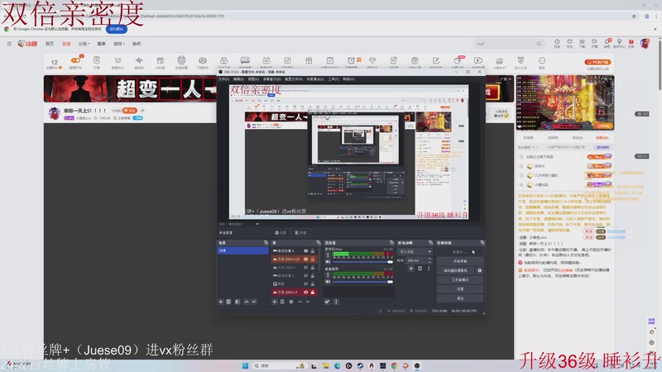Adjust the 300 ms transition duration stepper
The image size is (662, 372).
(429, 260)
